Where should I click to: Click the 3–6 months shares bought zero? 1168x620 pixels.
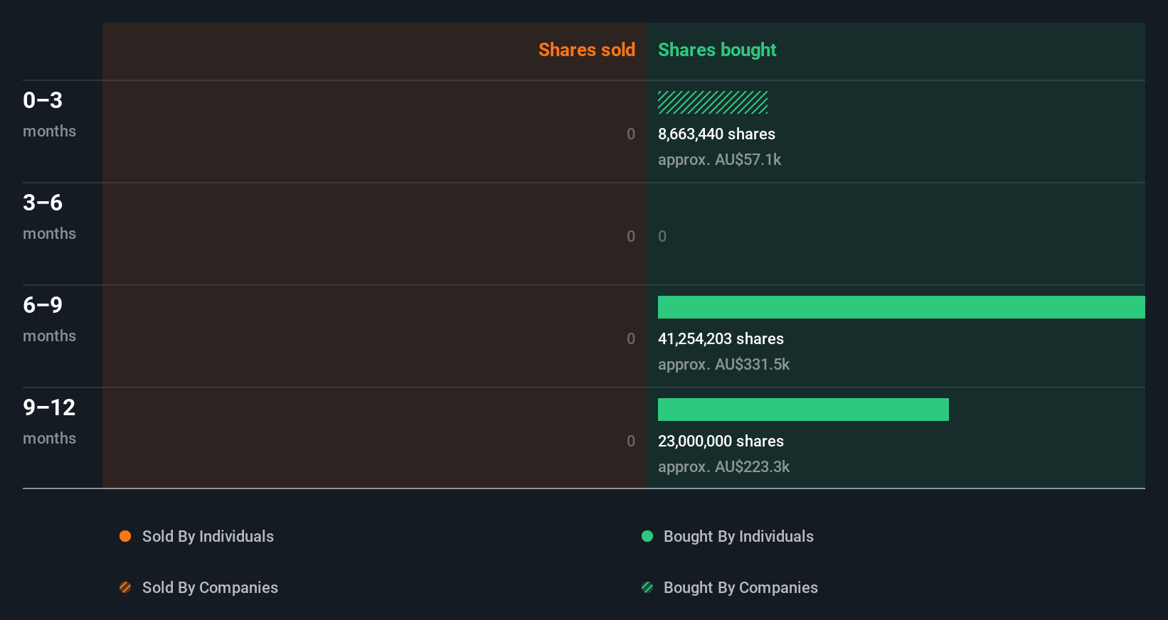pyautogui.click(x=662, y=236)
